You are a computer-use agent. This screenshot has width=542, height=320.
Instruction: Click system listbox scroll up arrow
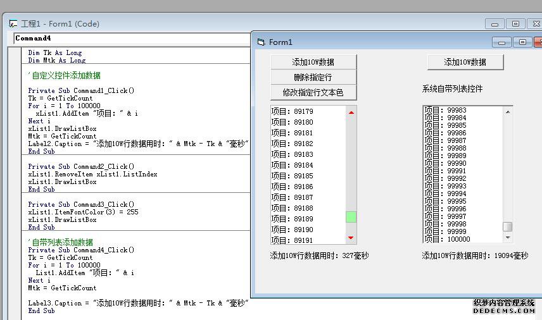point(507,111)
